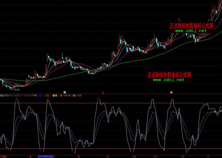Click the upper 正点财经炒股指标公式网 title
This screenshot has width=222, height=158.
tap(191, 26)
